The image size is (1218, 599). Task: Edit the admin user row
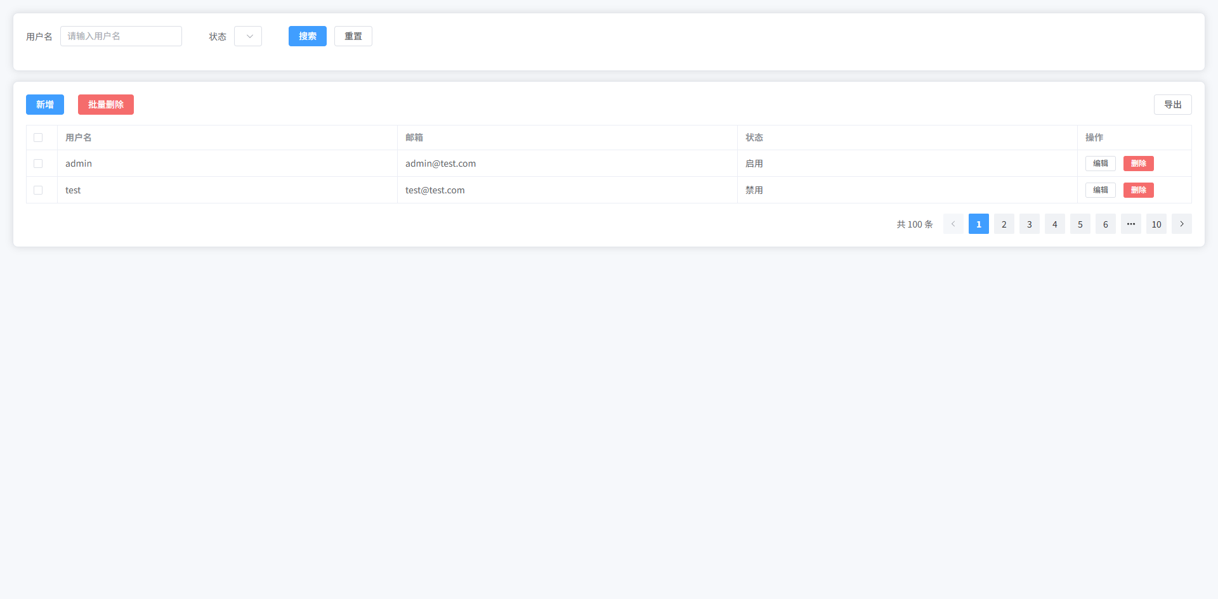[x=1100, y=164]
